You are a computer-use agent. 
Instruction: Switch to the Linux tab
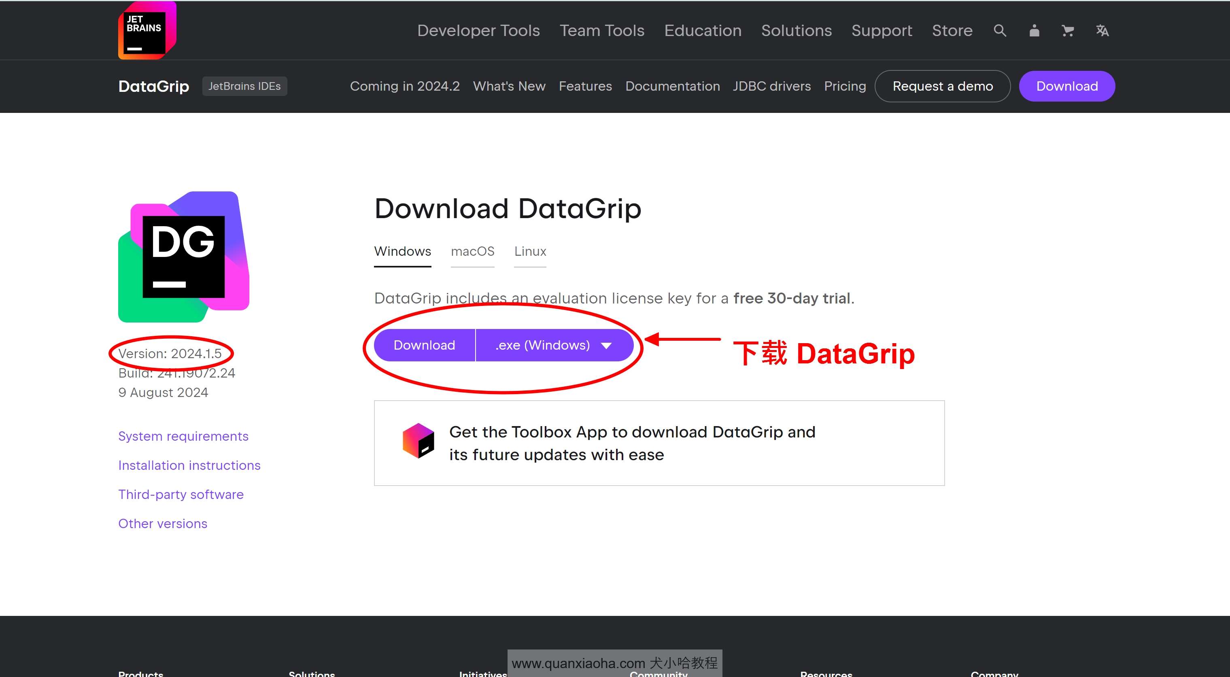(530, 252)
